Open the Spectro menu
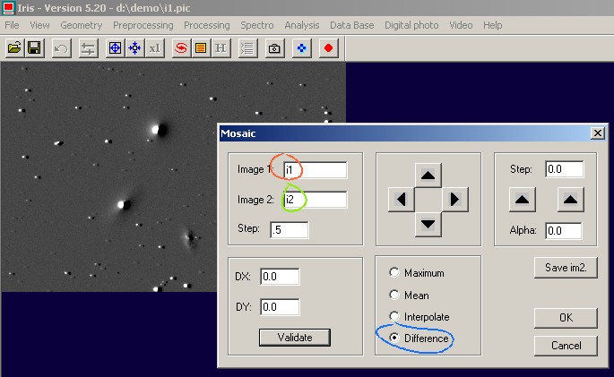This screenshot has width=614, height=377. pyautogui.click(x=257, y=25)
